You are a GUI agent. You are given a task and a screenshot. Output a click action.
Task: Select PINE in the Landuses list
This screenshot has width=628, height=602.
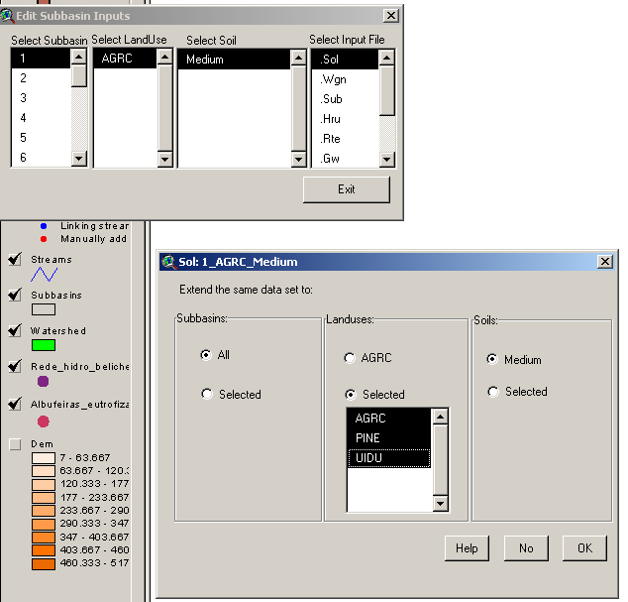click(x=367, y=438)
